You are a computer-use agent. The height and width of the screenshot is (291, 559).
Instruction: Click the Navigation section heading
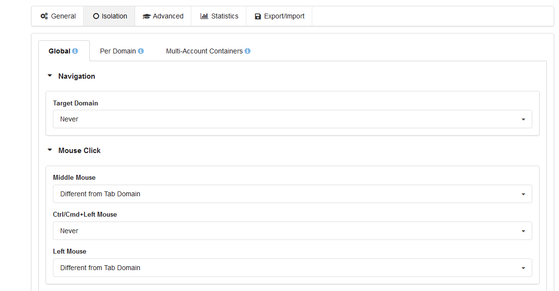coord(77,76)
